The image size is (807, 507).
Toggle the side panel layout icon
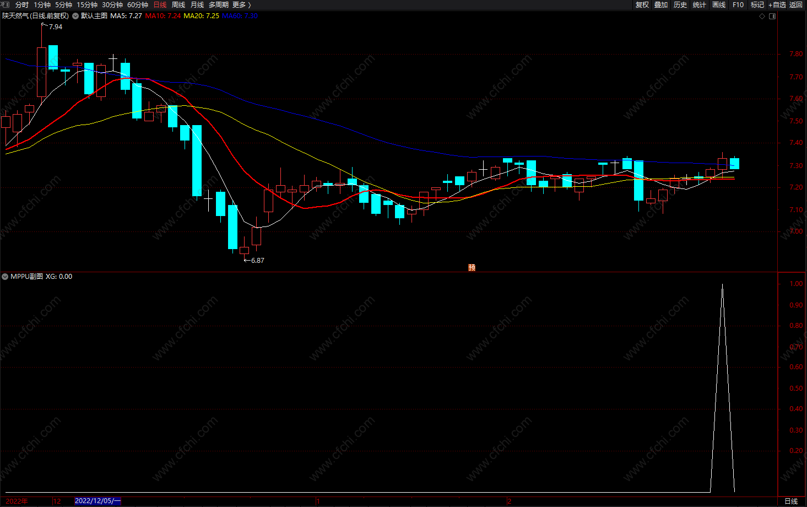(x=772, y=16)
